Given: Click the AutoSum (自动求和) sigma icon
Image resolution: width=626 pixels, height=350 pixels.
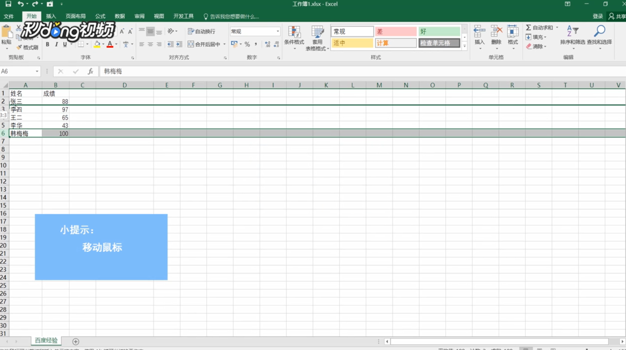Looking at the screenshot, I should (528, 28).
